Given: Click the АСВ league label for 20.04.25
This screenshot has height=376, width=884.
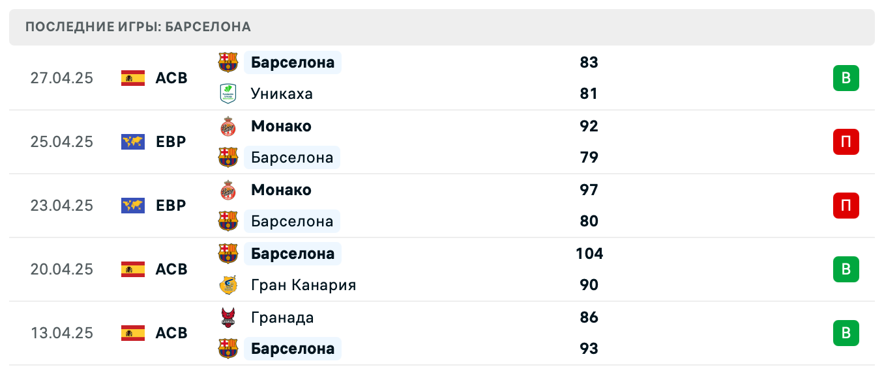Looking at the screenshot, I should (x=171, y=269).
